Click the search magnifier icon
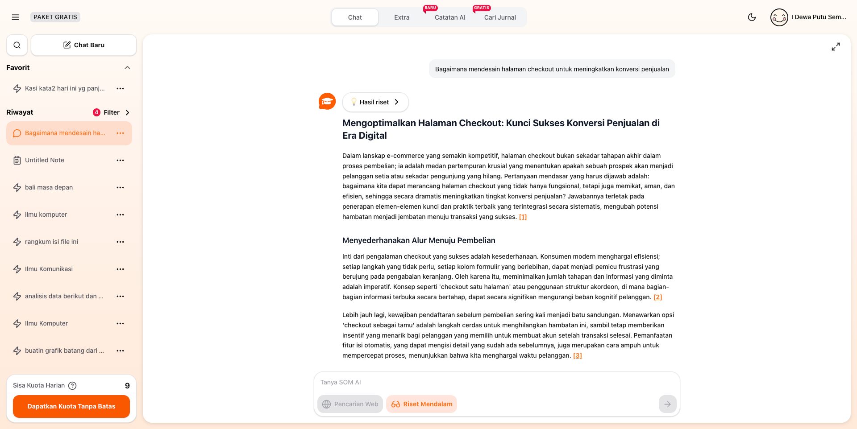Viewport: 857px width, 429px height. 17,45
